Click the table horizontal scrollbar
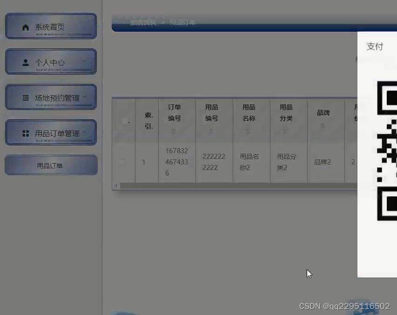This screenshot has height=315, width=397. (238, 186)
